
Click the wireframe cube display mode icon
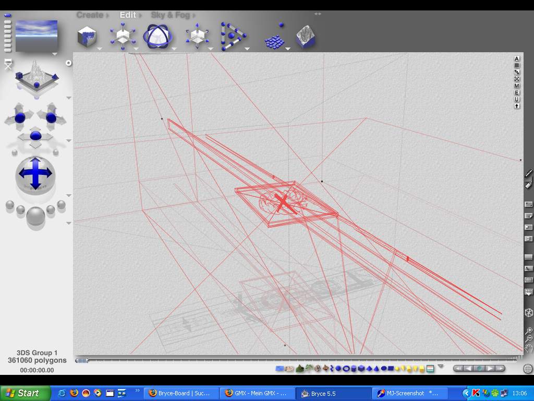click(529, 313)
